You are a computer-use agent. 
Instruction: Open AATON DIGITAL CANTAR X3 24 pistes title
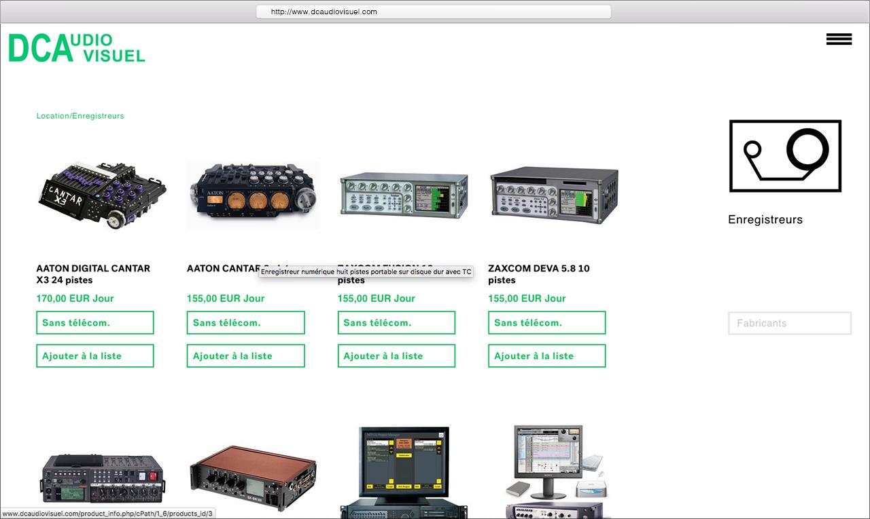coord(93,274)
